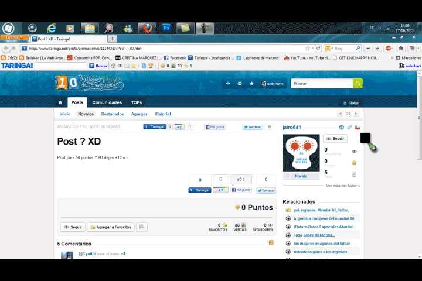Zoom out with the minus button
The width and height of the screenshot is (422, 281).
[368, 49]
